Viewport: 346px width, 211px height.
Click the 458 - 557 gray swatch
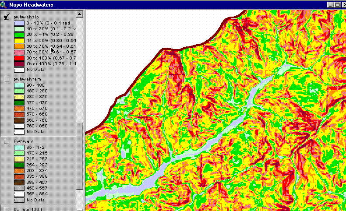[19, 188]
